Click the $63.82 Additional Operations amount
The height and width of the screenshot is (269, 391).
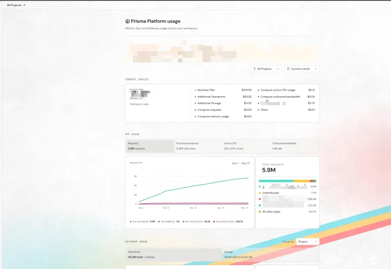[247, 97]
